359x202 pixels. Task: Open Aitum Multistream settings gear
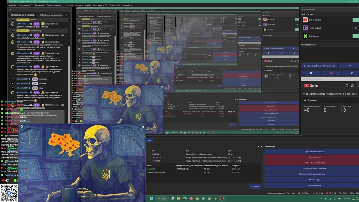[311, 73]
